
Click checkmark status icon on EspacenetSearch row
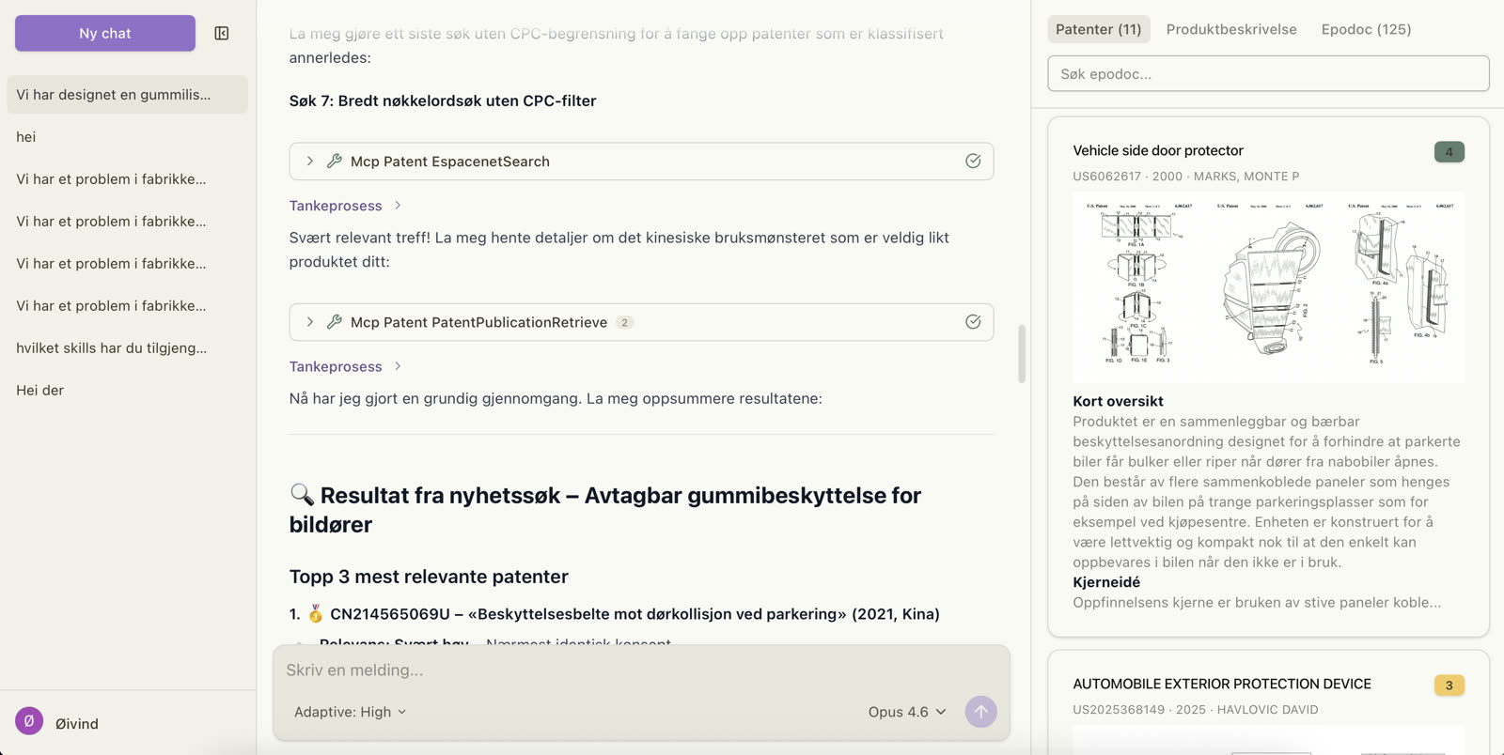tap(973, 162)
